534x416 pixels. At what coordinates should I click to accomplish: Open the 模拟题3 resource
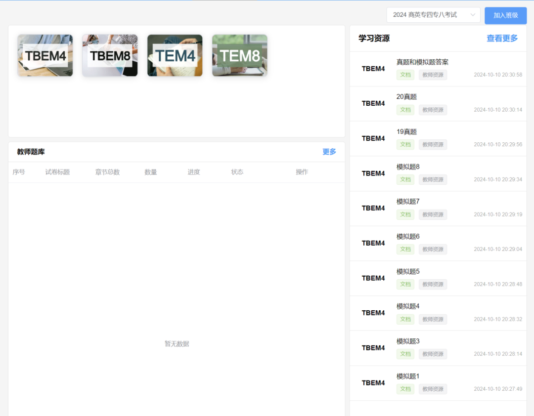[408, 341]
